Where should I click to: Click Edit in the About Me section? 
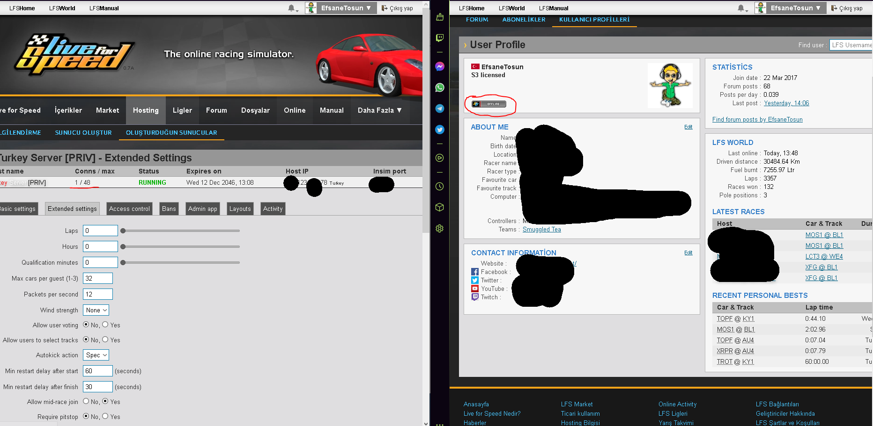pos(688,127)
